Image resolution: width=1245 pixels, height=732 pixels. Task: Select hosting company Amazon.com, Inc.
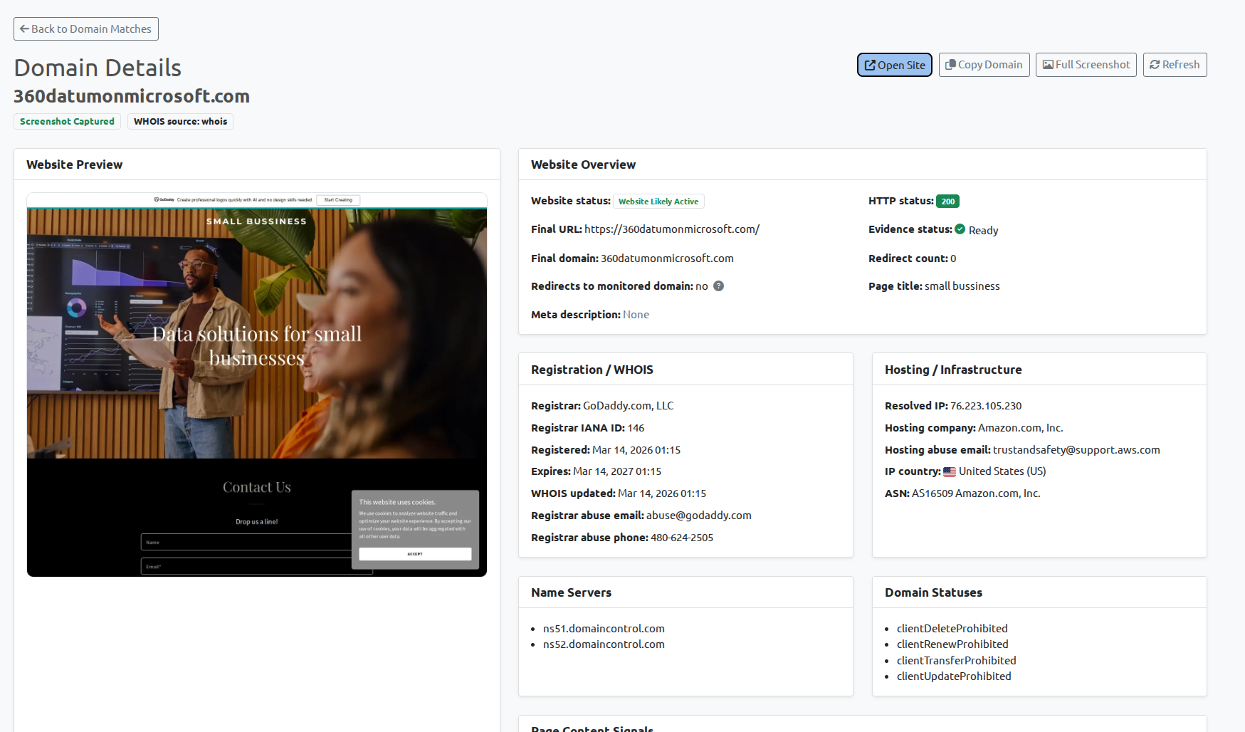point(1021,428)
